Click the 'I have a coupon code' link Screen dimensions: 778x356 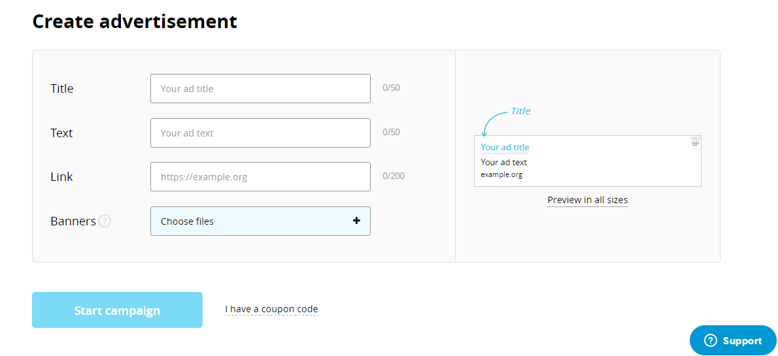coord(271,309)
